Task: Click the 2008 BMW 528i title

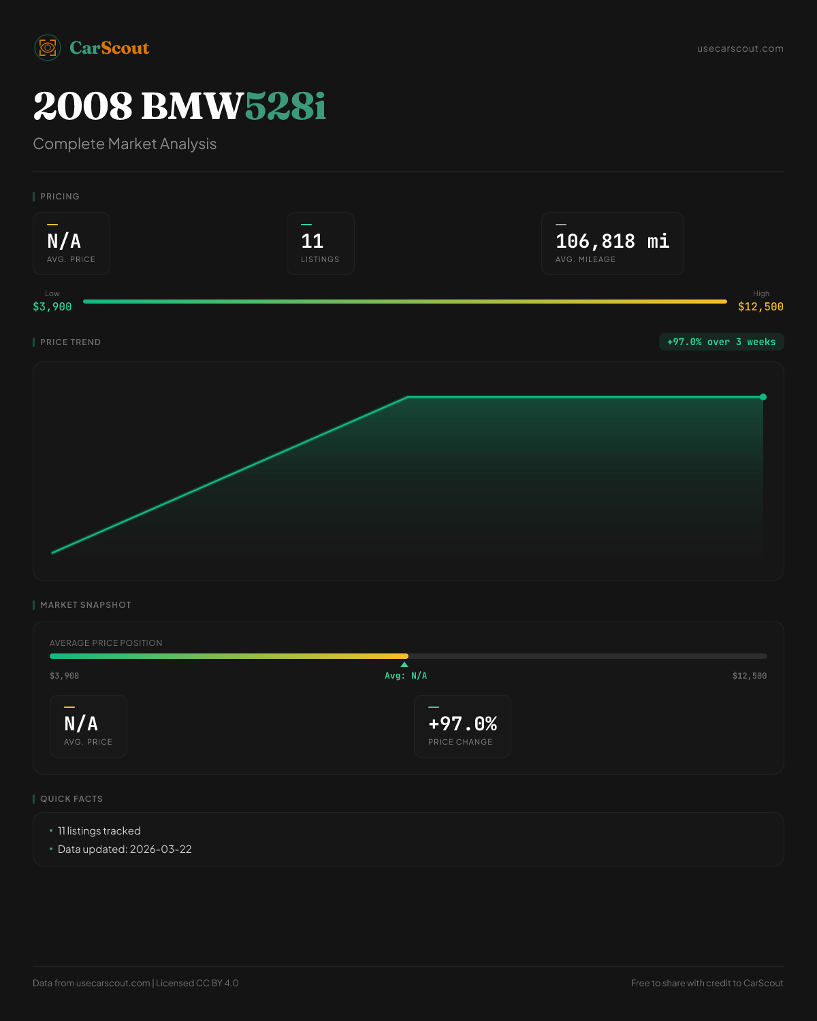Action: 180,106
